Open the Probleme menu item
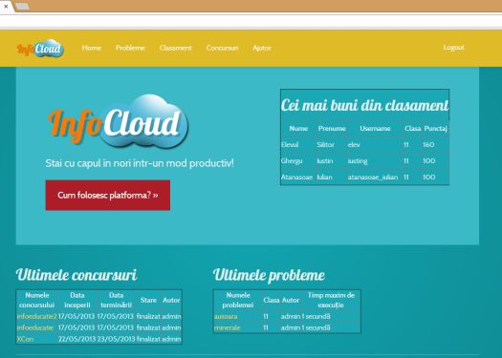 (x=130, y=48)
